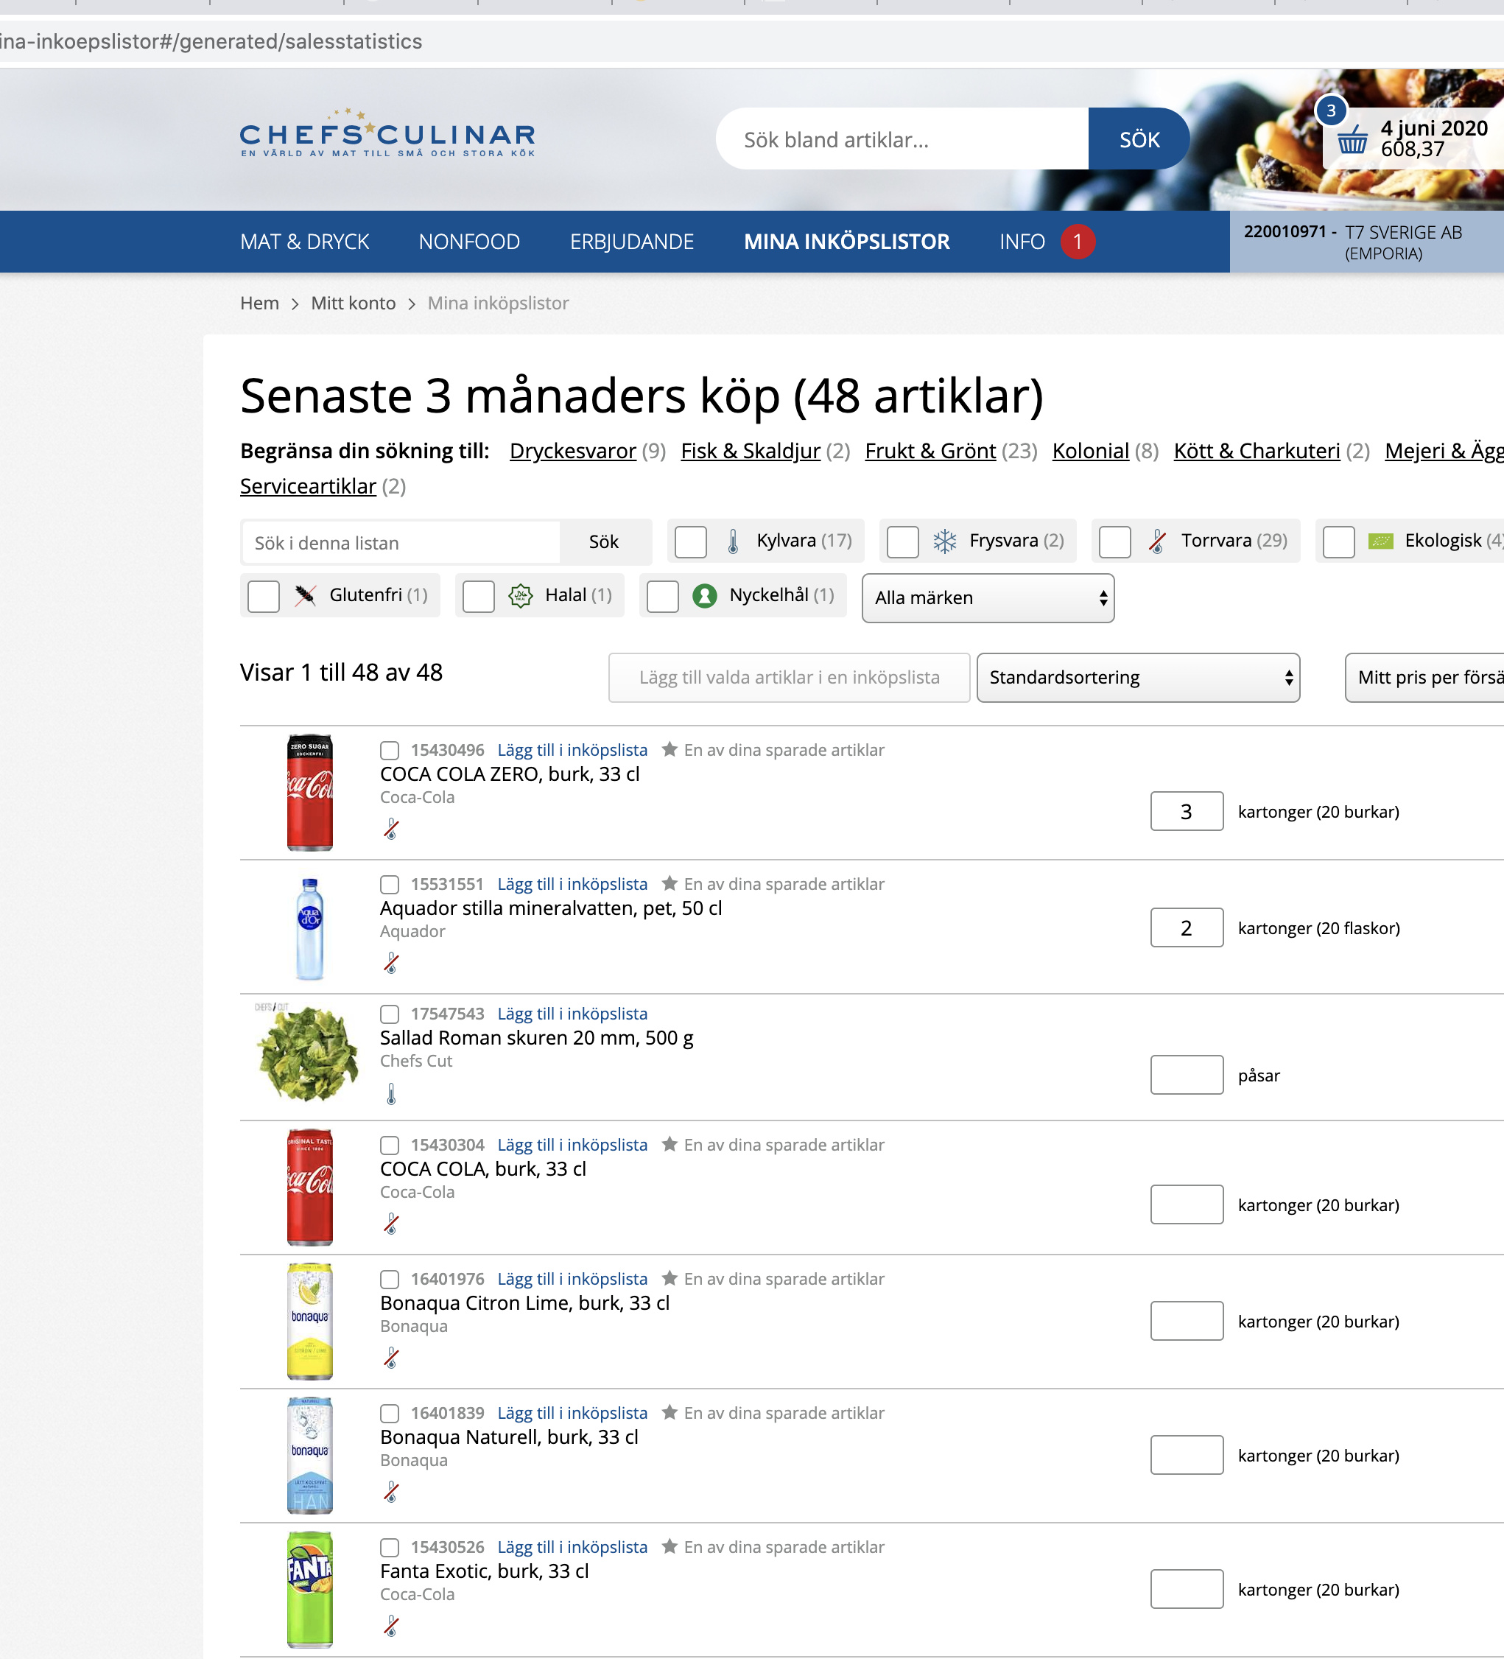Open the T7 SVERIGE AB account menu
The height and width of the screenshot is (1659, 1504).
(1366, 241)
